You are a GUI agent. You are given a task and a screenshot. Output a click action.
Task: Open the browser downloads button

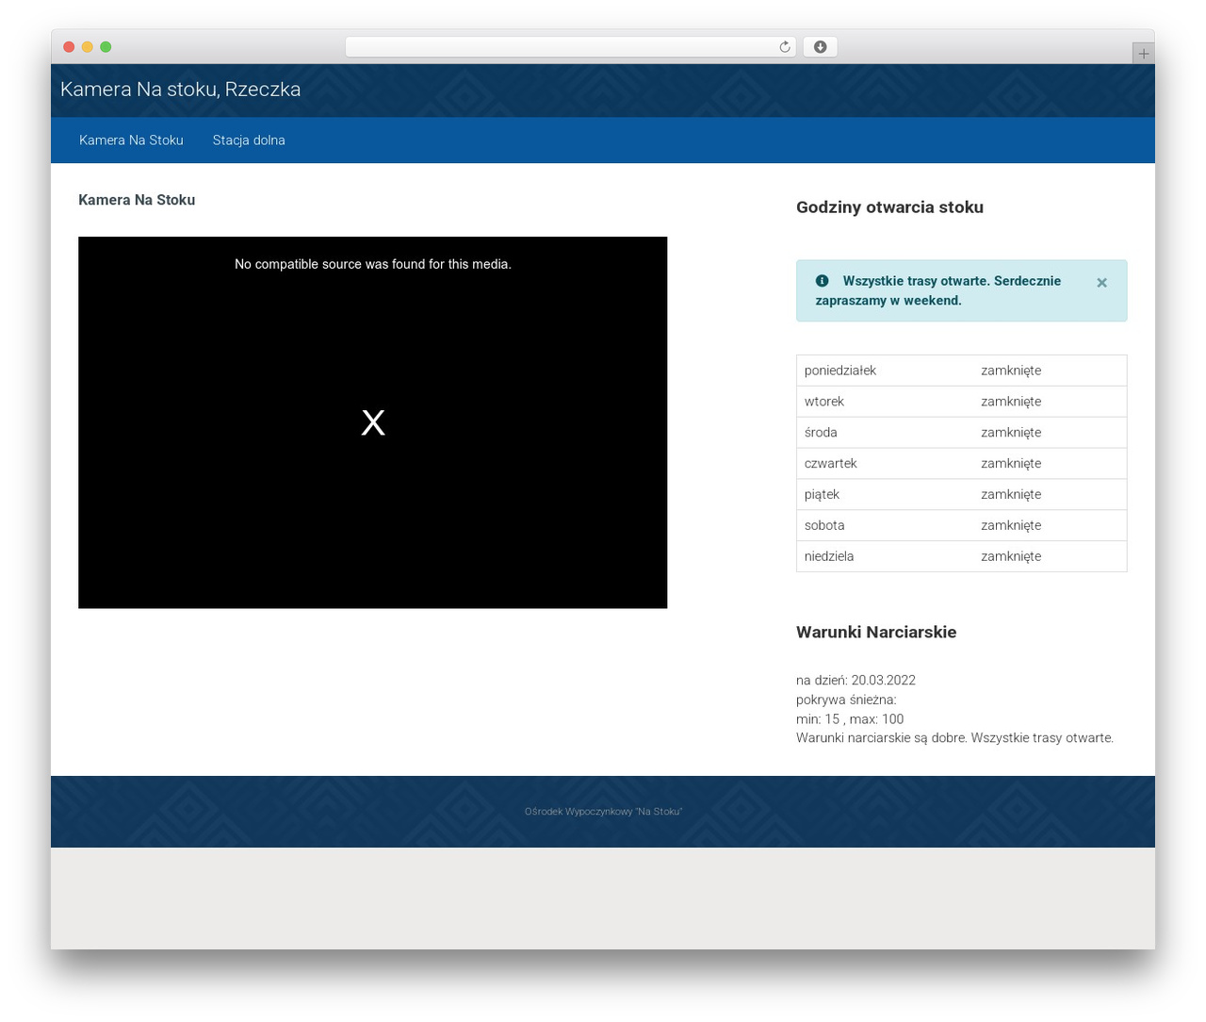click(x=820, y=47)
